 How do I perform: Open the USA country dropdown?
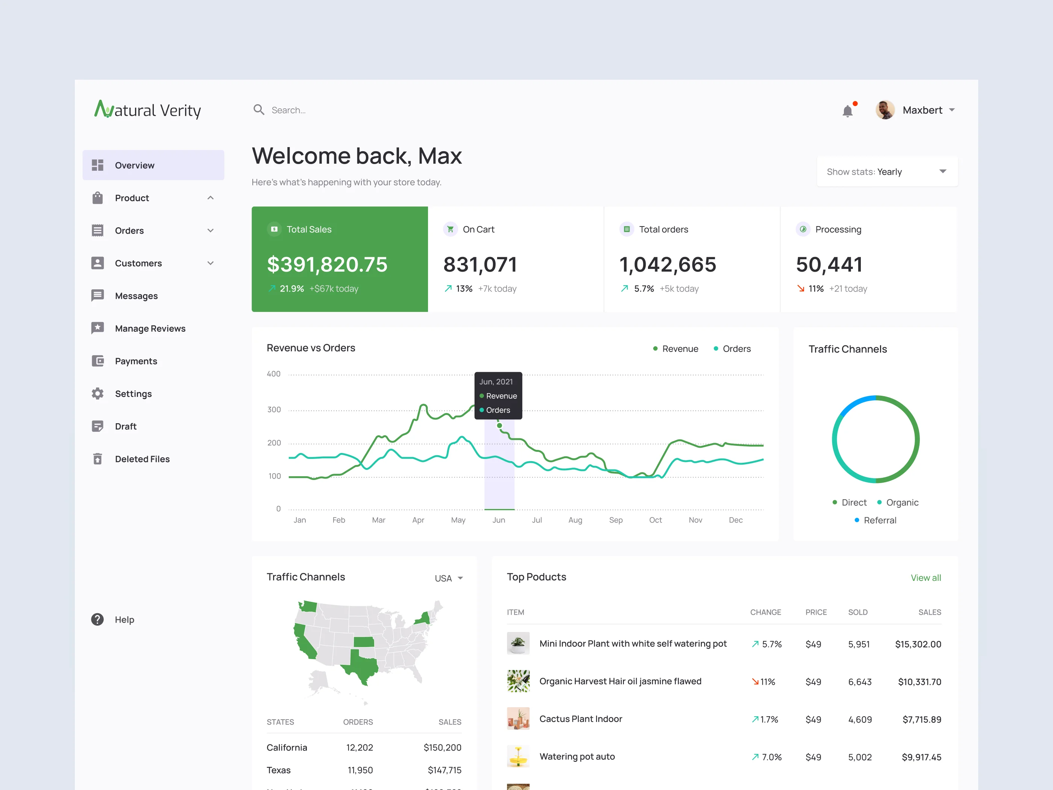click(448, 578)
